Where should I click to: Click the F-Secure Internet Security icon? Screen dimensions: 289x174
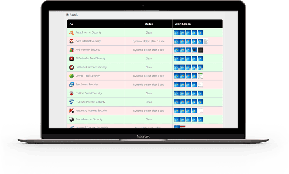pyautogui.click(x=72, y=102)
